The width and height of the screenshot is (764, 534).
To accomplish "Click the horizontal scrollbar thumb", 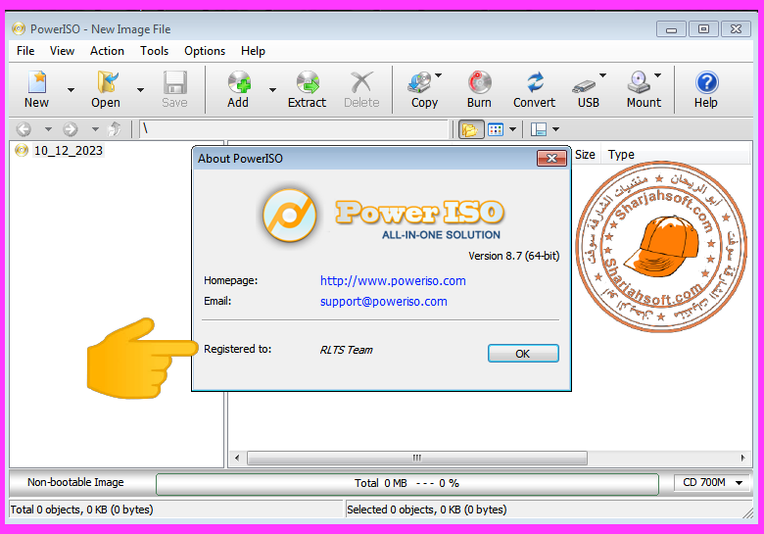I will [417, 458].
